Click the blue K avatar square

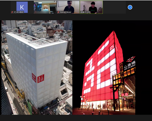click(22, 7)
